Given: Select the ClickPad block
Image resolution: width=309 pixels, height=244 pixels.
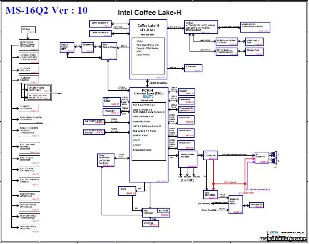Looking at the screenshot, I should pos(151,224).
